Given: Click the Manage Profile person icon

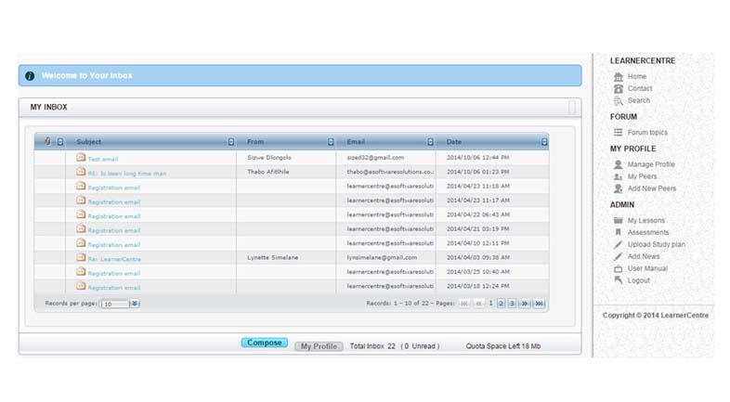Looking at the screenshot, I should (x=619, y=164).
